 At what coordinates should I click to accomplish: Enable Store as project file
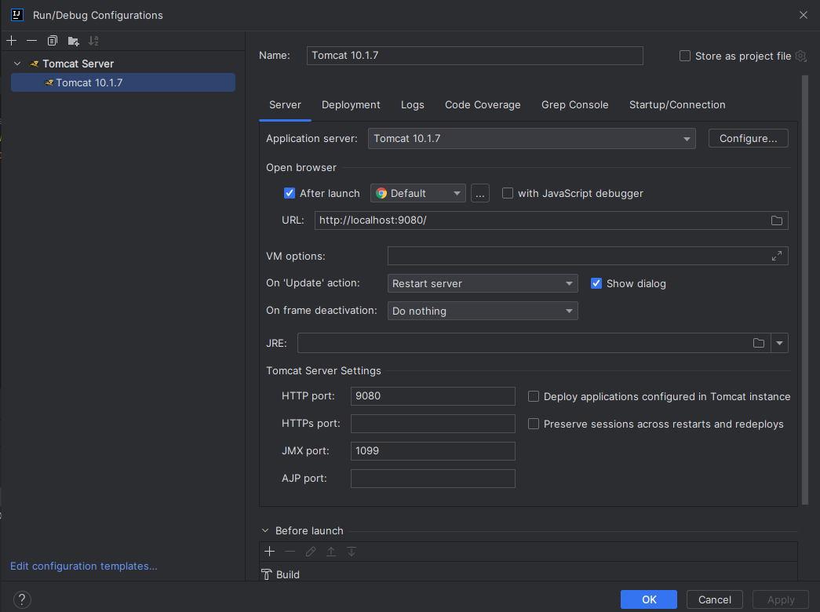click(684, 56)
